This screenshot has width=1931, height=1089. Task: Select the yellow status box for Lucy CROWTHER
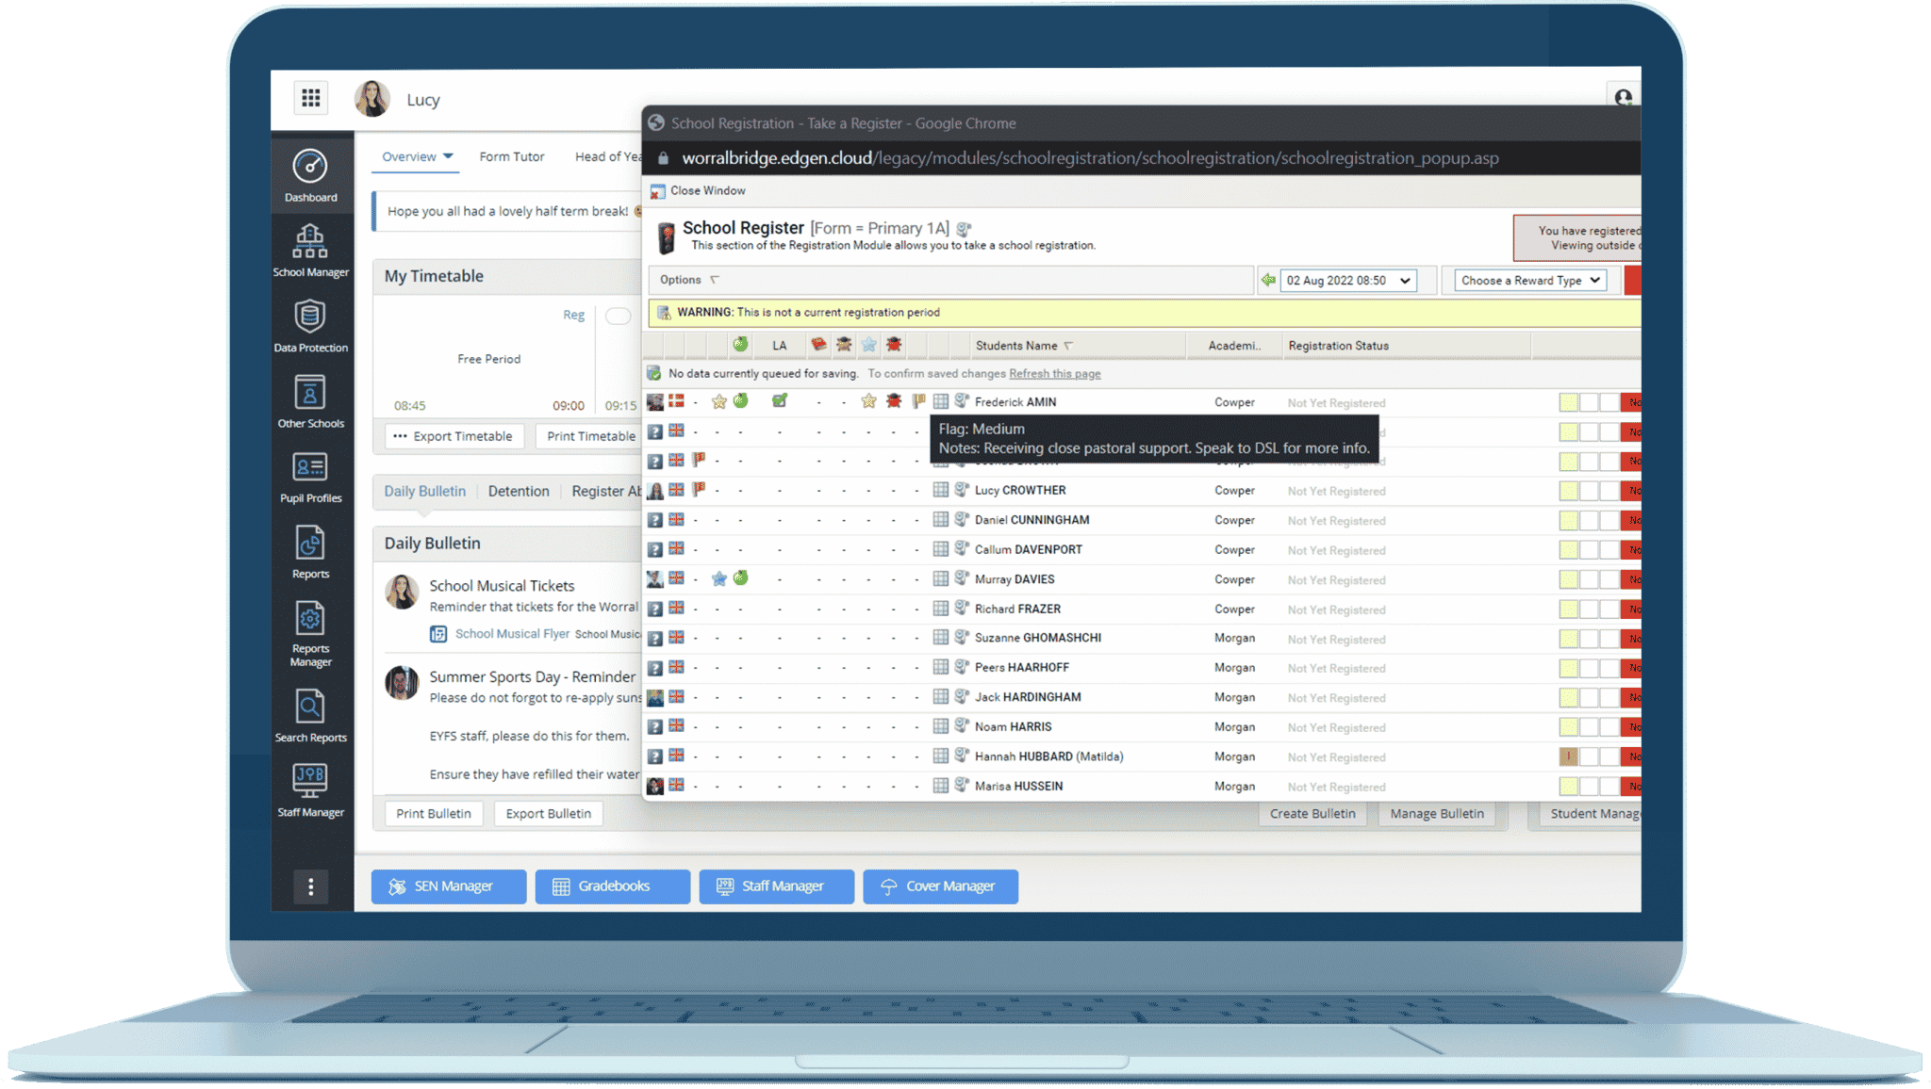(1568, 491)
